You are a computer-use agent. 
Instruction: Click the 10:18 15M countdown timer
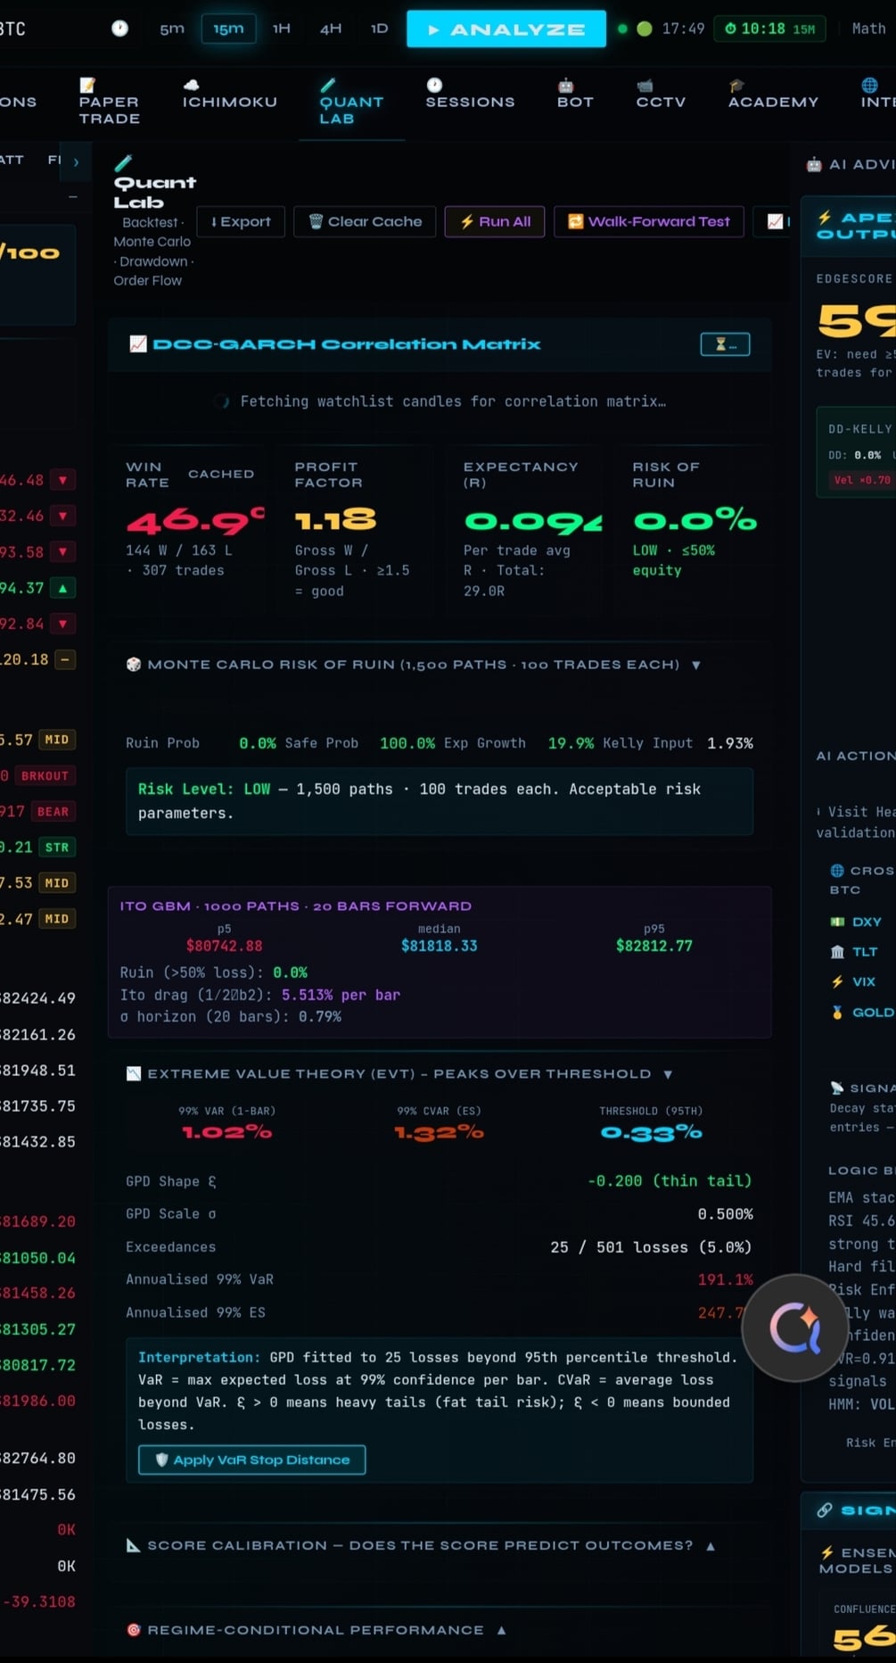coord(769,29)
